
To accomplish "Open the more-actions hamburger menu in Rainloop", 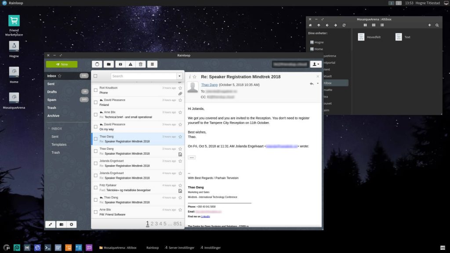I will coord(152,64).
